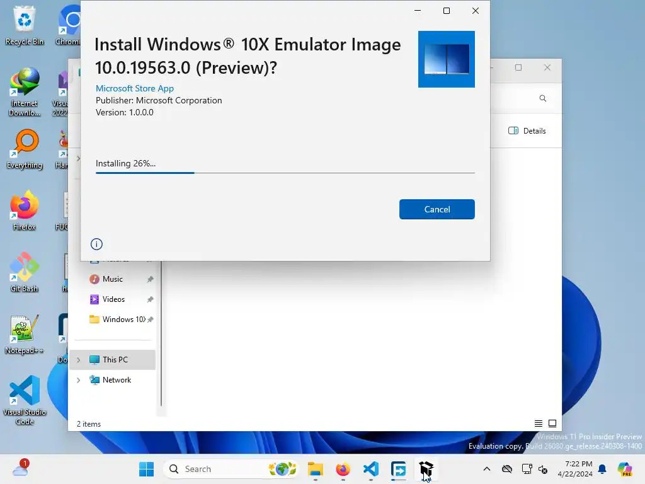This screenshot has width=645, height=484.
Task: Open Copilot preview from the taskbar
Action: coord(625,469)
